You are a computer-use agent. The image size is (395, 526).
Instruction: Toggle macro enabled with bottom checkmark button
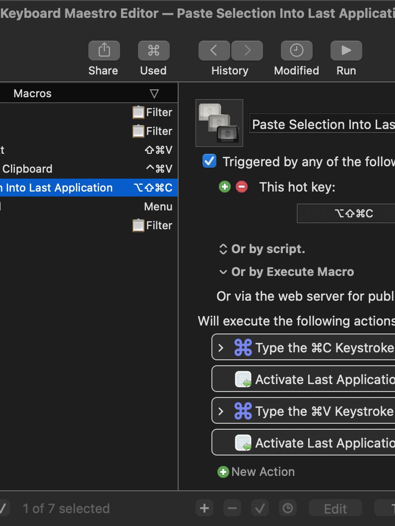tap(260, 509)
